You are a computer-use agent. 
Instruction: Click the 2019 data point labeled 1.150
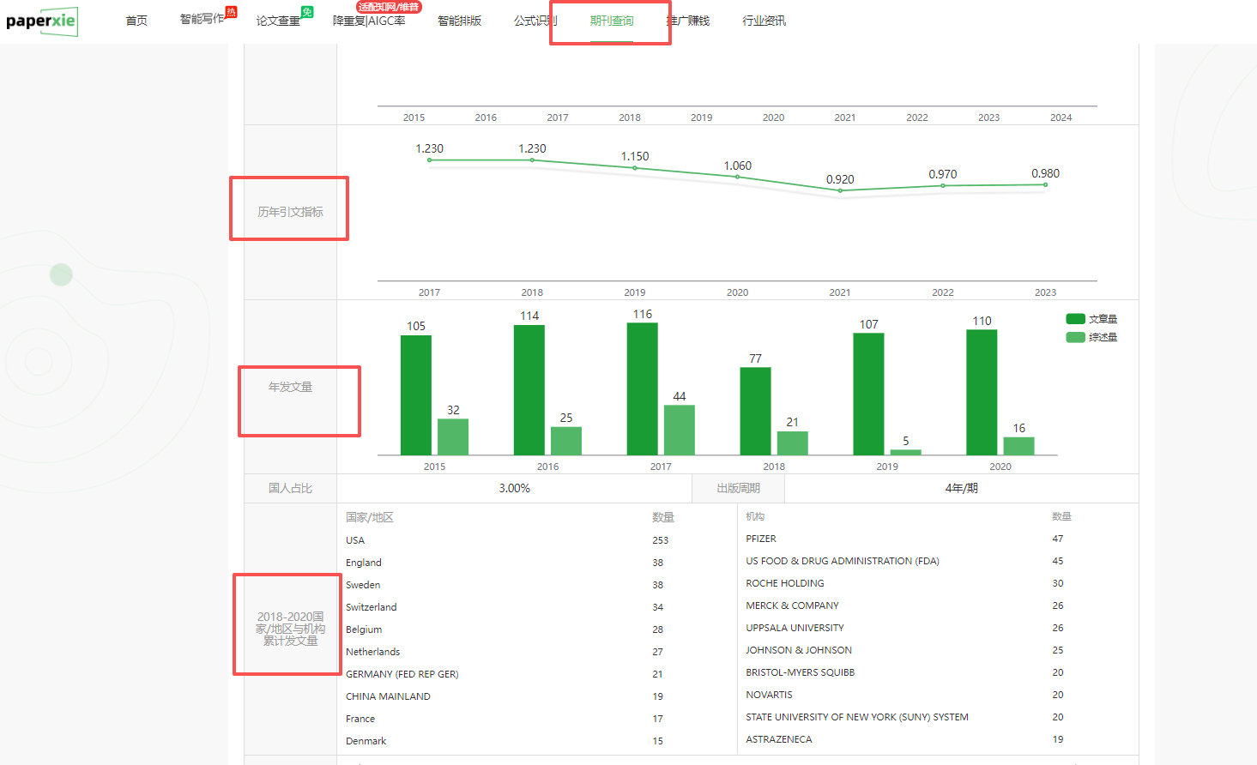click(x=635, y=168)
